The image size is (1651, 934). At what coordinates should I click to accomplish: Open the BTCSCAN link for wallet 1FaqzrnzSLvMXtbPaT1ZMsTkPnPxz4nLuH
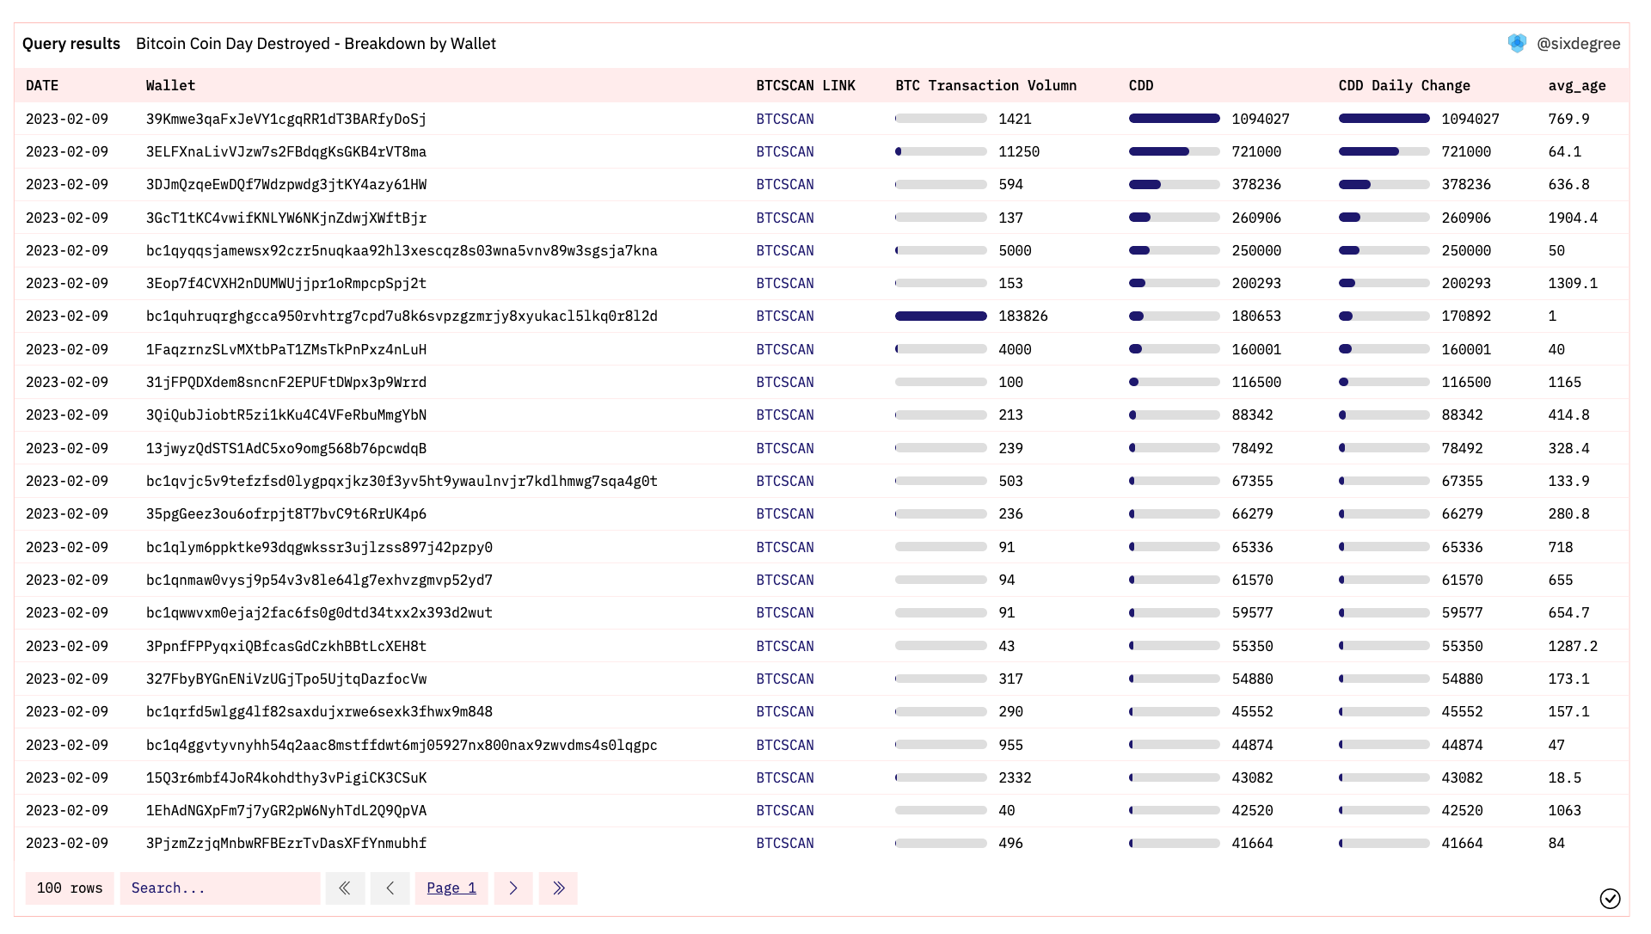point(785,350)
